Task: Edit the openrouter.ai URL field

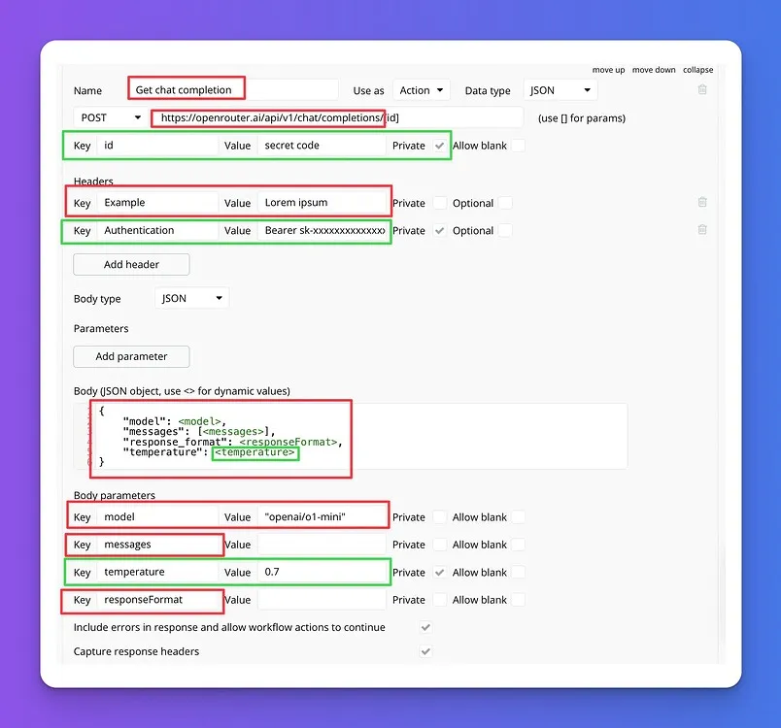Action: (x=337, y=117)
